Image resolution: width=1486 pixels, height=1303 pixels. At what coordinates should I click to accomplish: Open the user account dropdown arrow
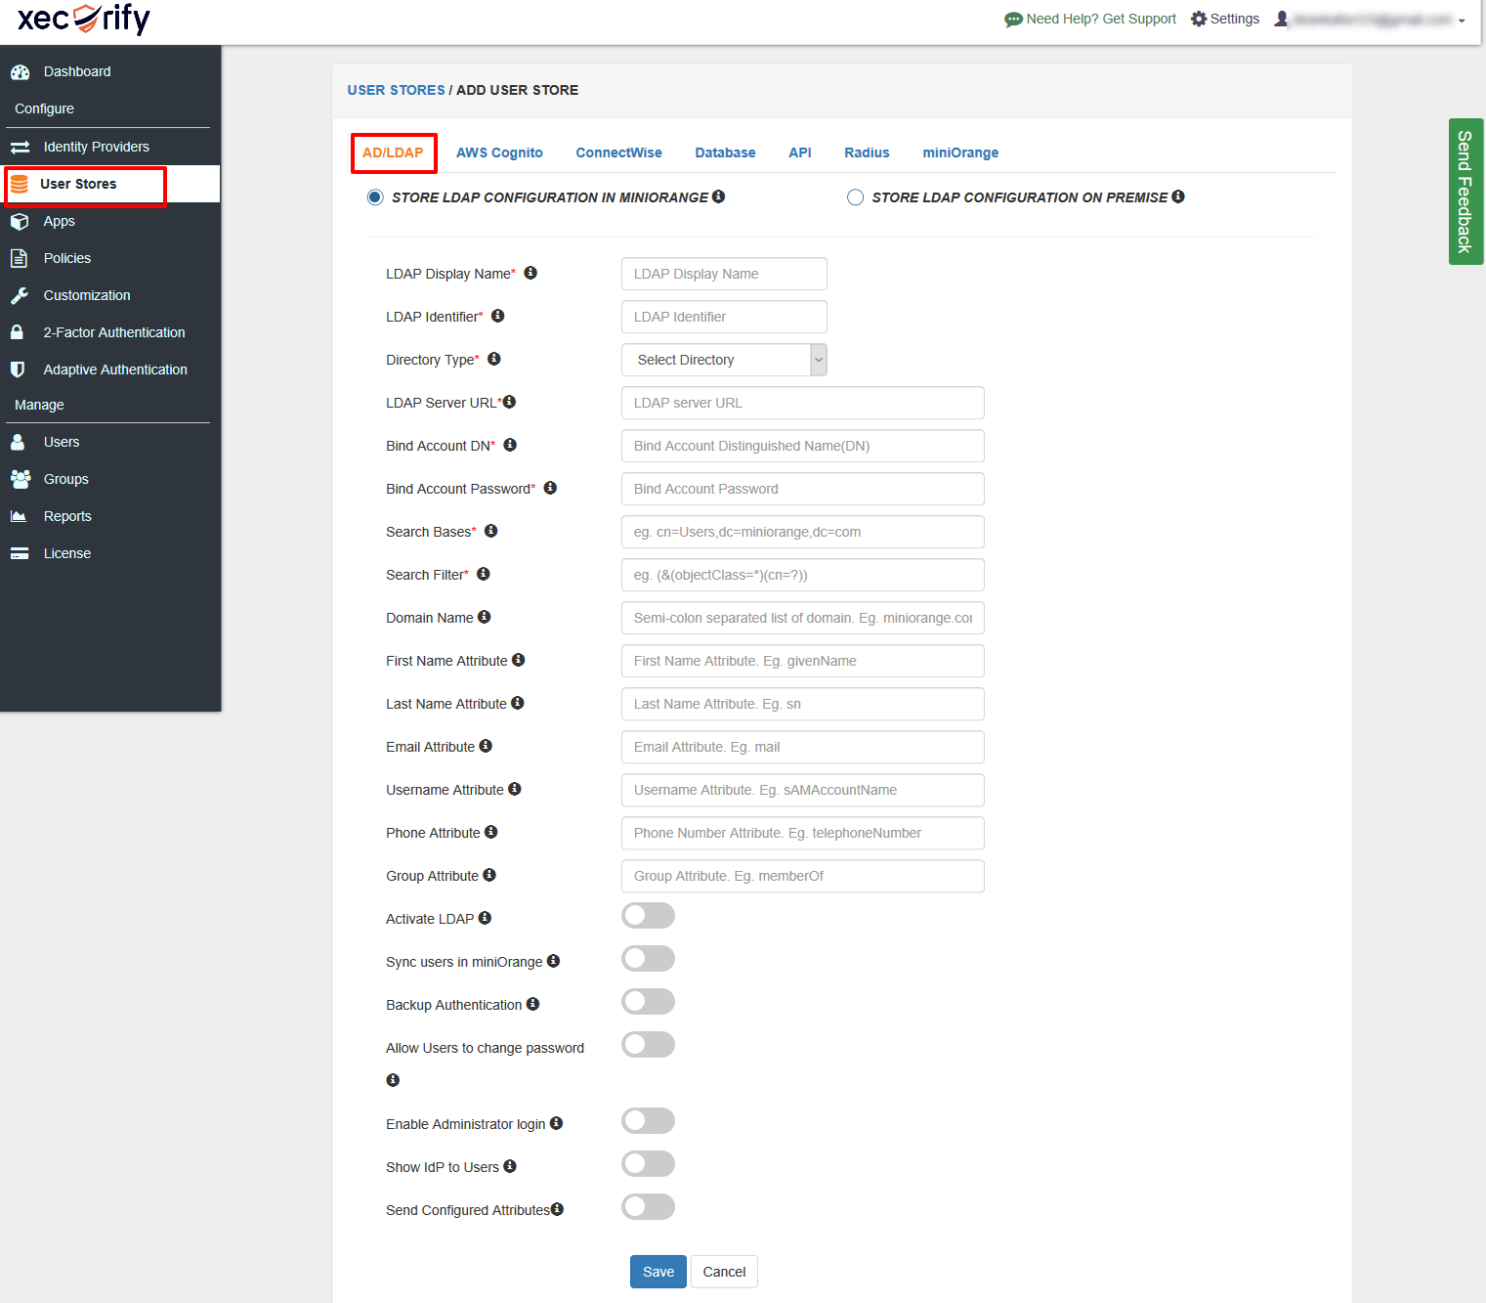[x=1462, y=21]
